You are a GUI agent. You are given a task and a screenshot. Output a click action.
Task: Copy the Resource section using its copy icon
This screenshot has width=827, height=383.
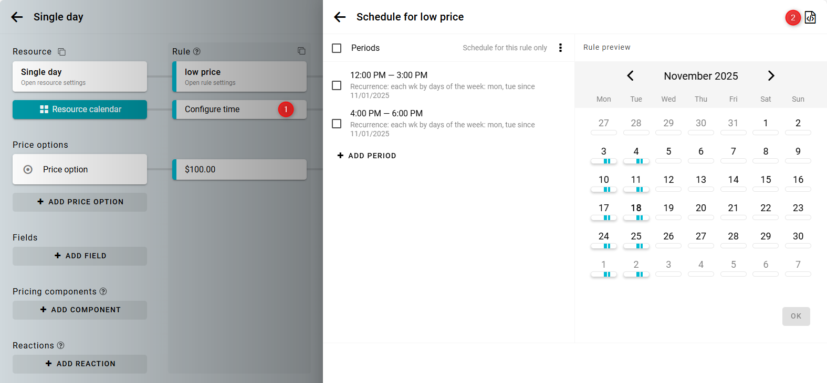pos(61,51)
